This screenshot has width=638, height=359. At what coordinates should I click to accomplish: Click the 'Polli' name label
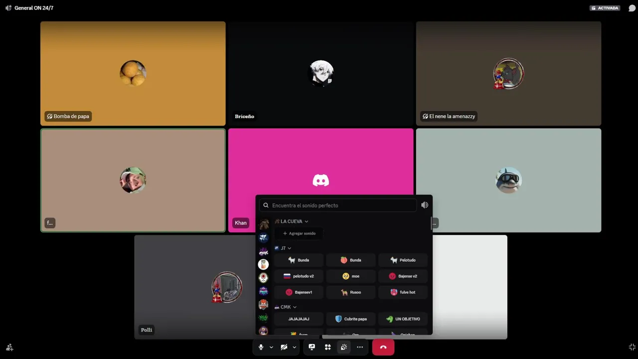pos(147,330)
